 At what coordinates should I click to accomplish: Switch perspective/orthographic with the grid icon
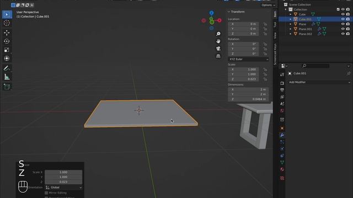pyautogui.click(x=218, y=56)
